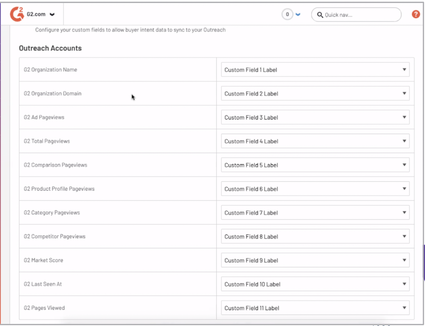Expand the Custom Field 6 Label dropdown
The height and width of the screenshot is (326, 425).
pos(315,189)
